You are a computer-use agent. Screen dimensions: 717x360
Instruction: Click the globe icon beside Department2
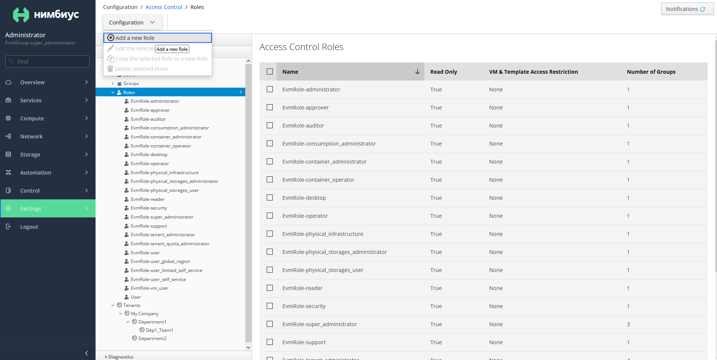pyautogui.click(x=134, y=338)
